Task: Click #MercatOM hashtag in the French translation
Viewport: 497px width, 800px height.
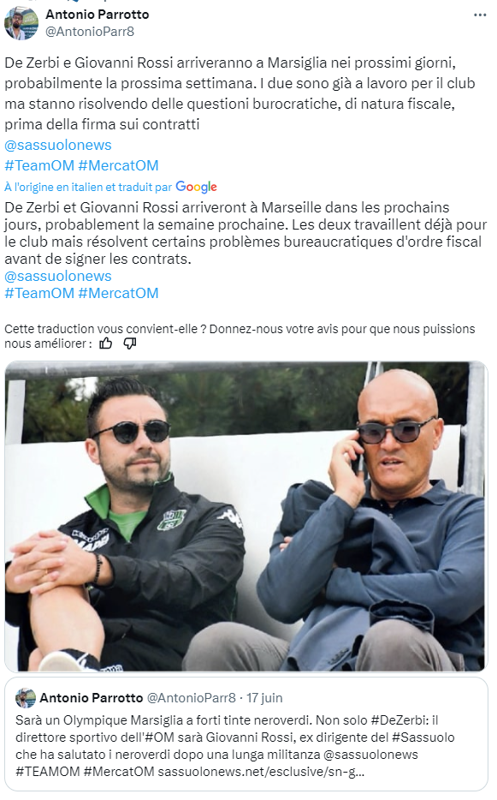Action: point(118,294)
